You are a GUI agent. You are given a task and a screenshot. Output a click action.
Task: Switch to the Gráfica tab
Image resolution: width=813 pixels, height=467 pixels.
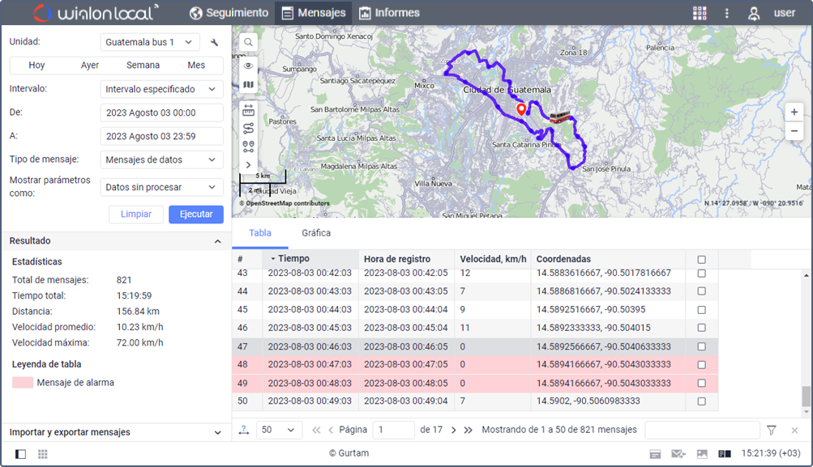[316, 233]
